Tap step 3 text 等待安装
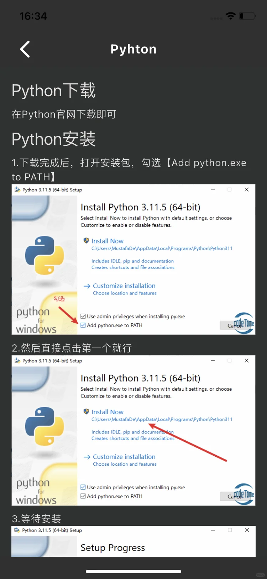Image resolution: width=267 pixels, height=579 pixels. [x=36, y=519]
